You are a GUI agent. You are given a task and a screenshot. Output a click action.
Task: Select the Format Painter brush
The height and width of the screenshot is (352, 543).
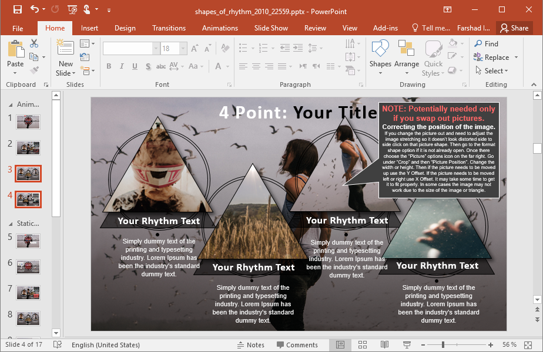click(34, 70)
